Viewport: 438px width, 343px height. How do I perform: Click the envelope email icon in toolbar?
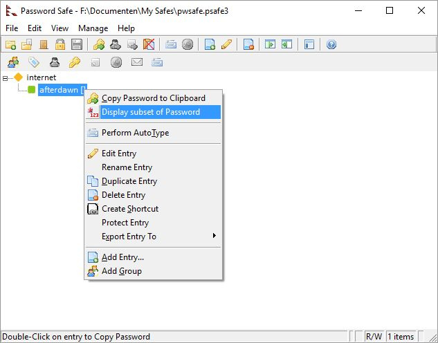coord(136,63)
